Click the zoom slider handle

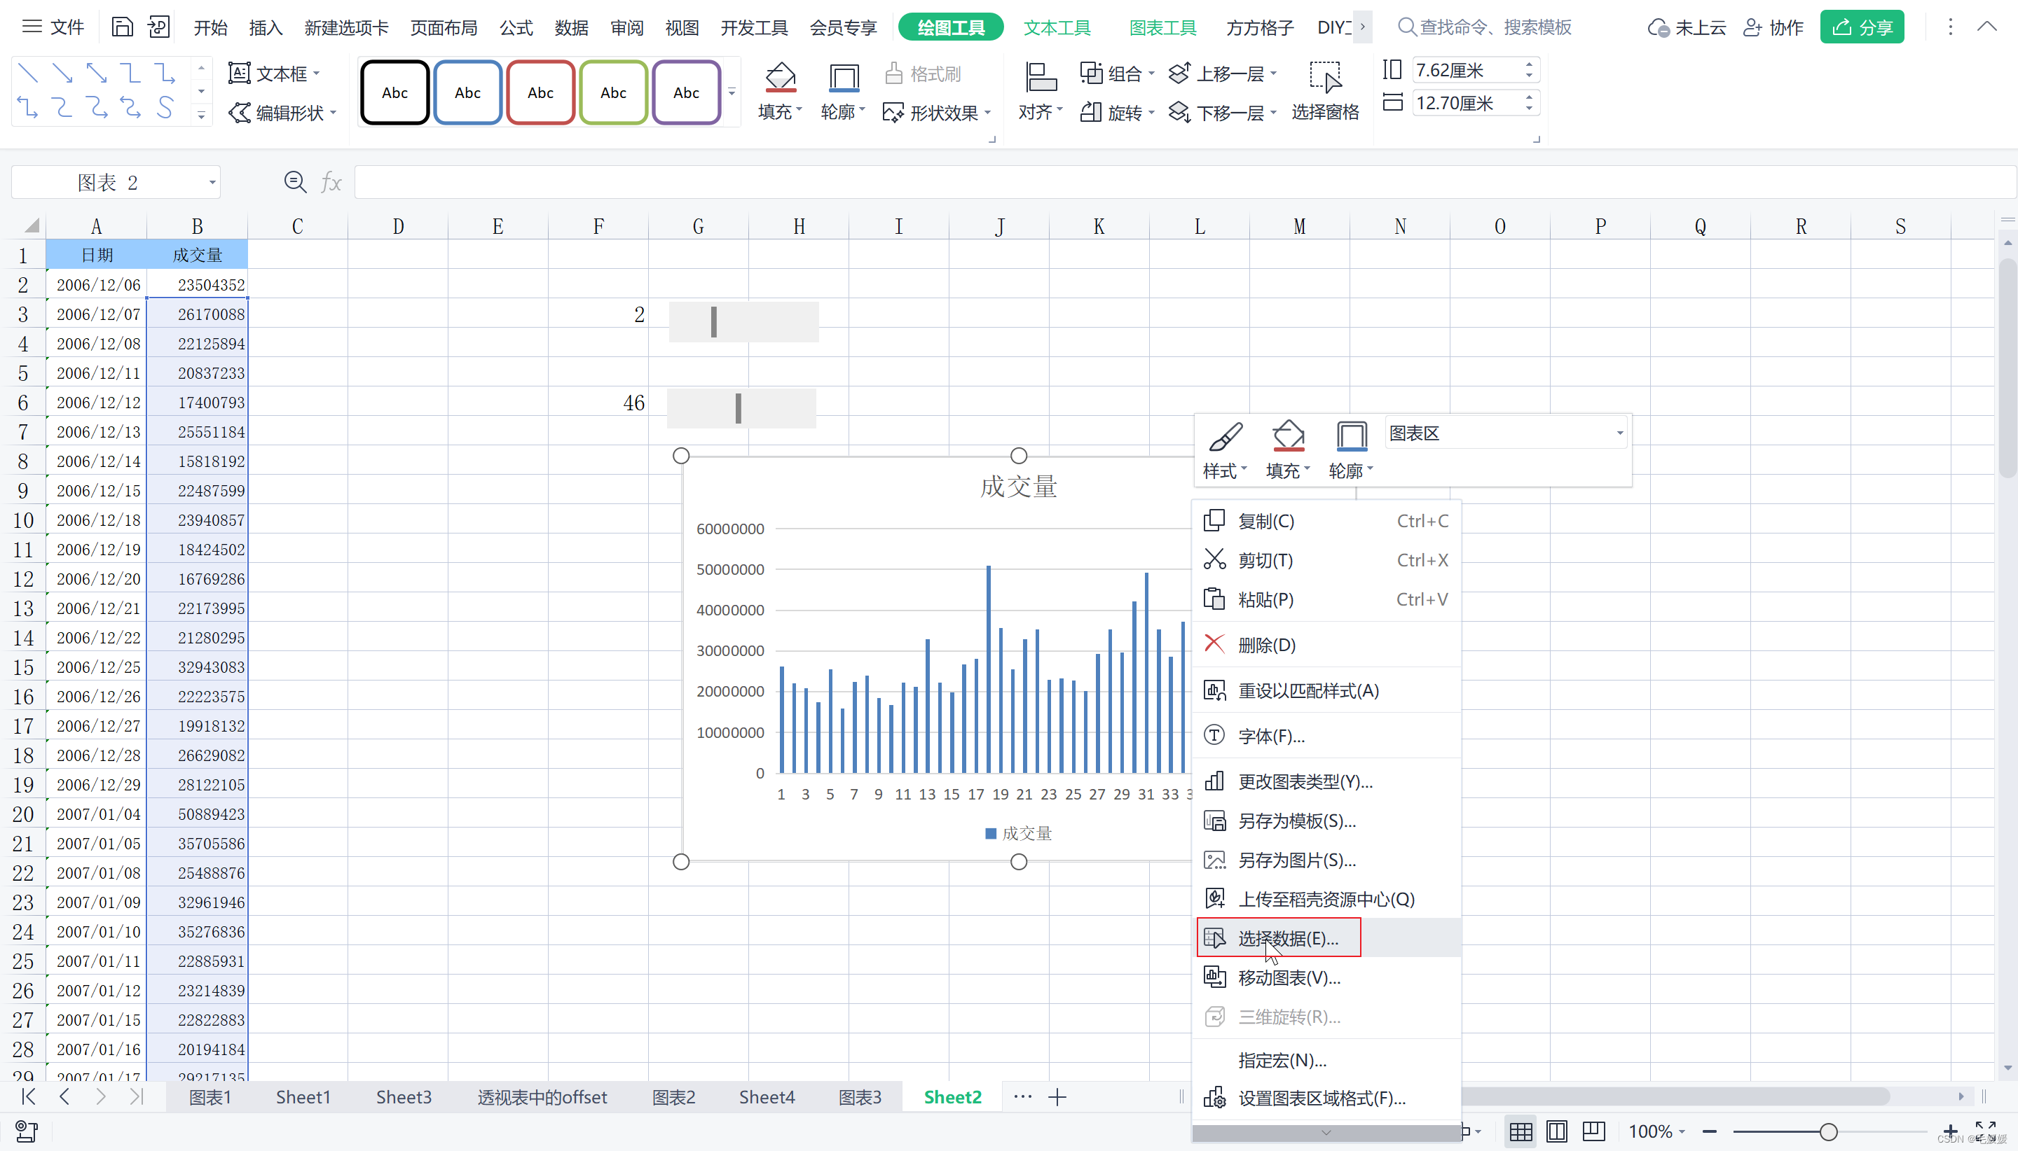pyautogui.click(x=1828, y=1131)
